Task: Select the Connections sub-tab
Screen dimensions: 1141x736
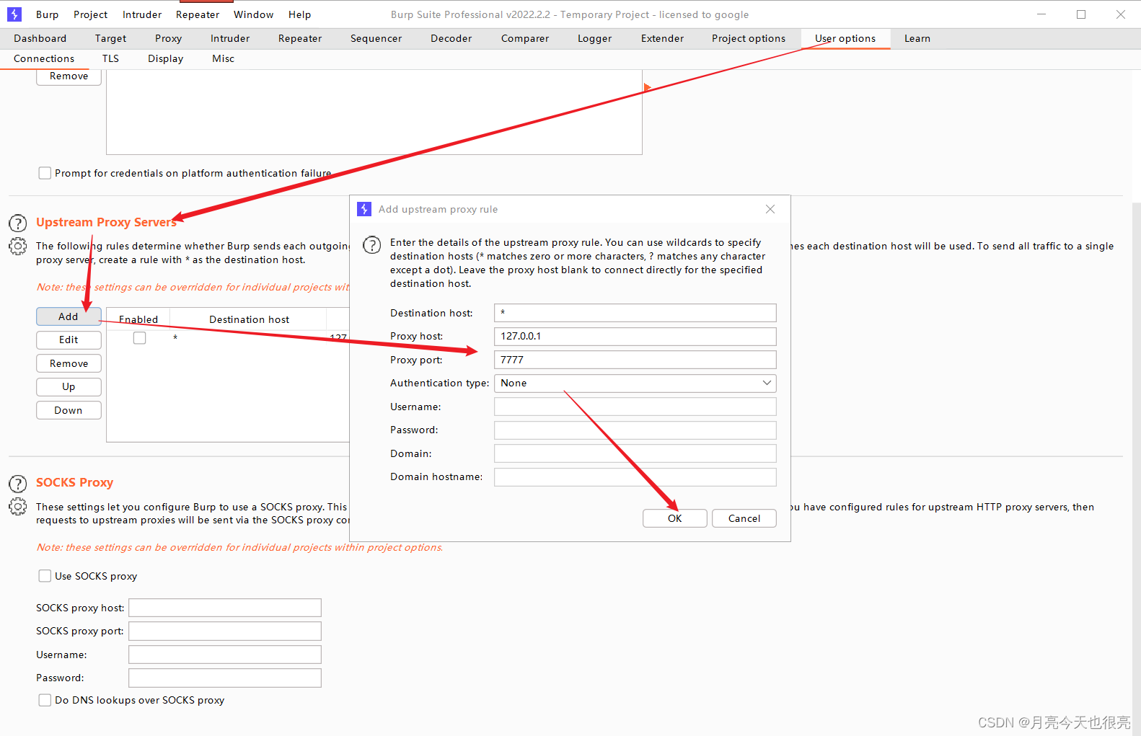Action: pyautogui.click(x=44, y=58)
